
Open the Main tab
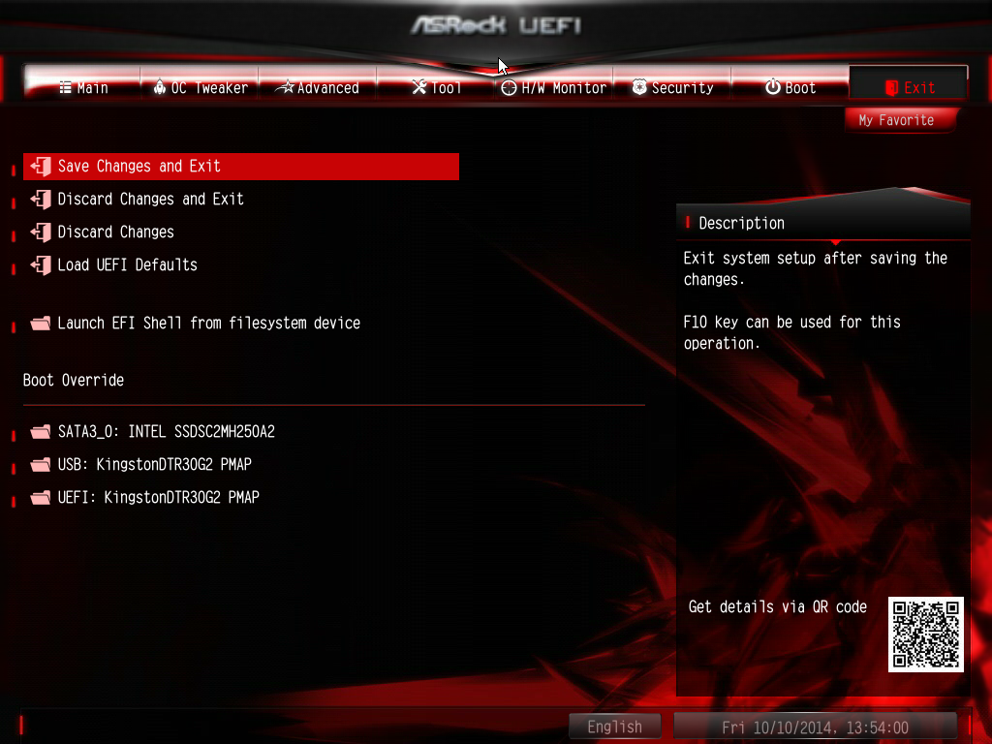coord(83,87)
